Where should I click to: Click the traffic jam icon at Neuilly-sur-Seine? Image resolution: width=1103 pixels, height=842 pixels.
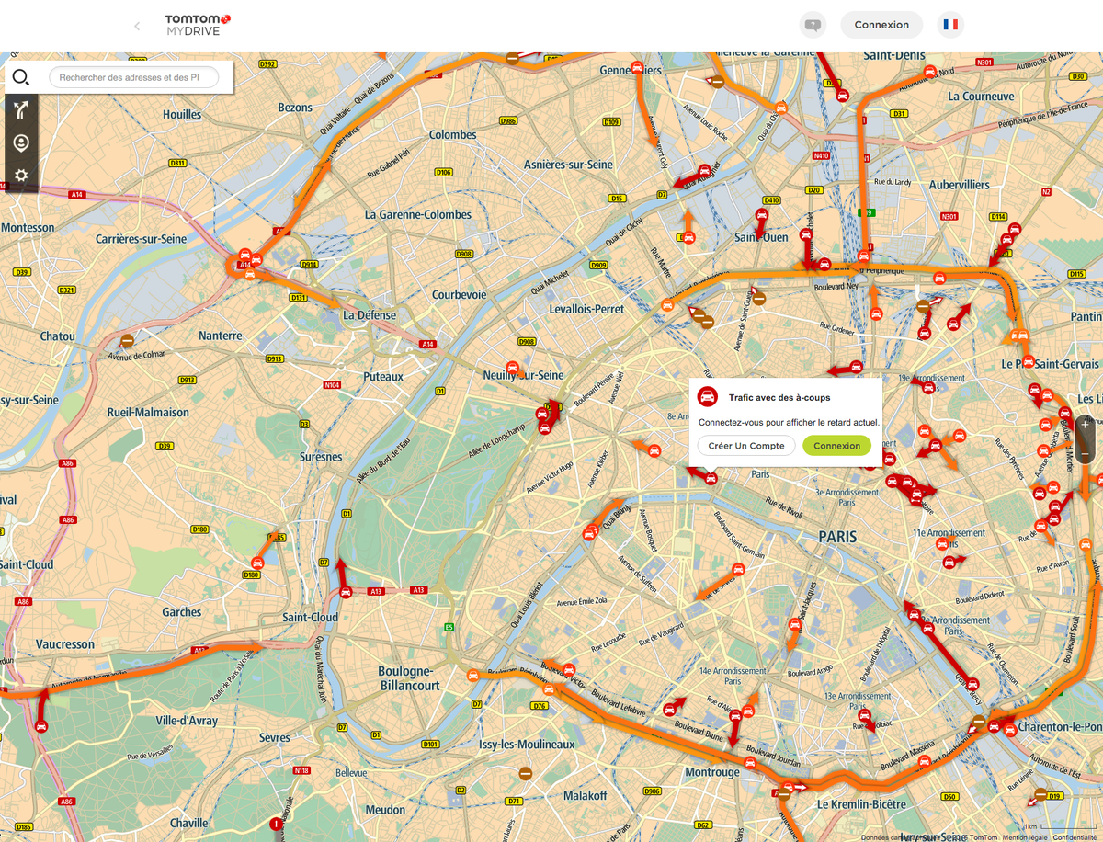[513, 368]
